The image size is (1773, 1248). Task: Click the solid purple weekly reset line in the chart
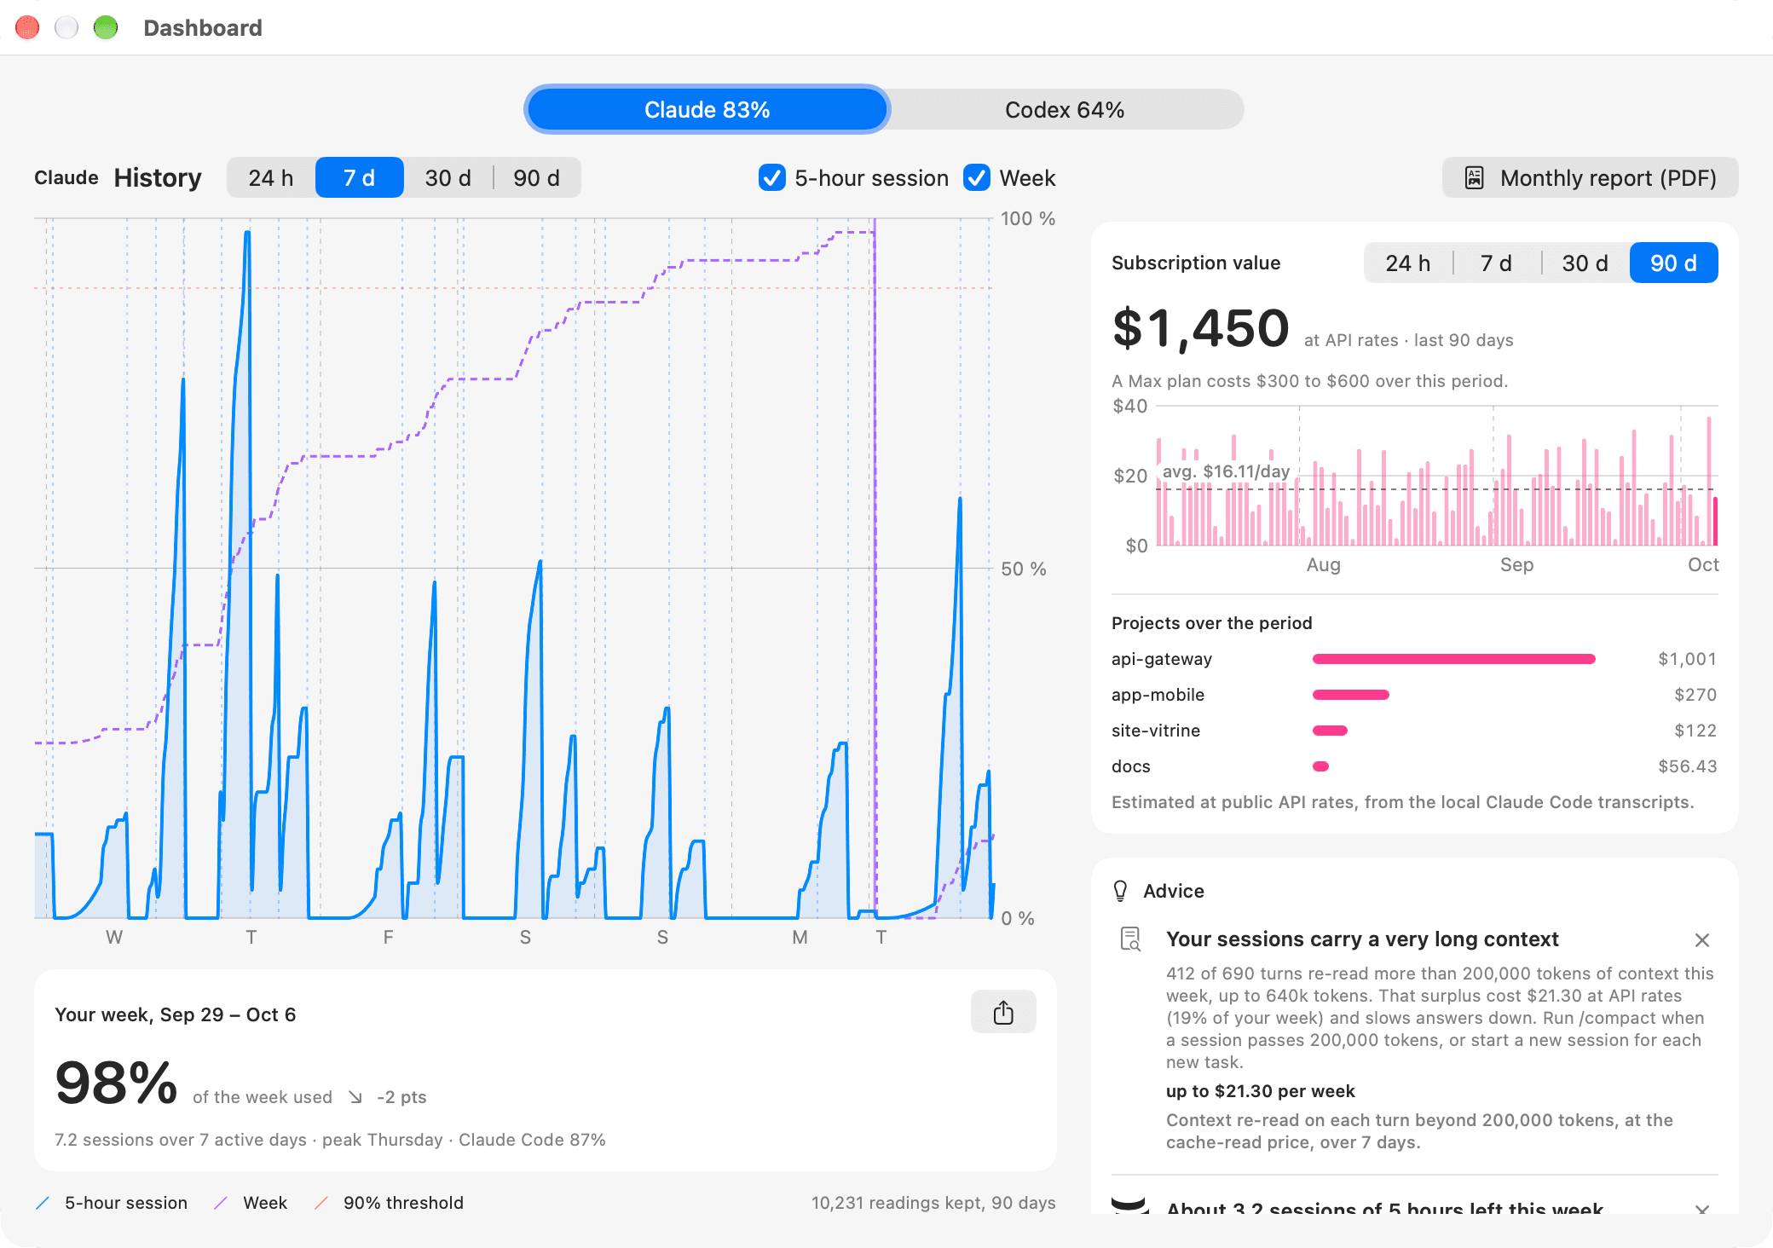pyautogui.click(x=875, y=568)
